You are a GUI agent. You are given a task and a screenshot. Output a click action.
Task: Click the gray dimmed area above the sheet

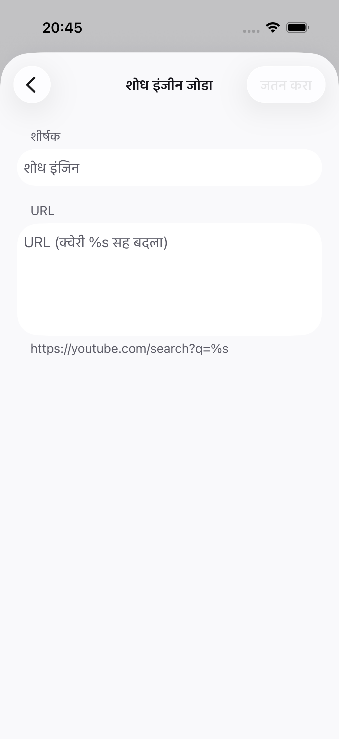(x=169, y=43)
